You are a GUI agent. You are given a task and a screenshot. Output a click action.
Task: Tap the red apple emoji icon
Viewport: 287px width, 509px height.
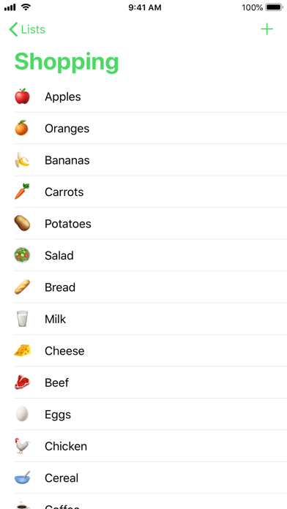[x=22, y=97]
